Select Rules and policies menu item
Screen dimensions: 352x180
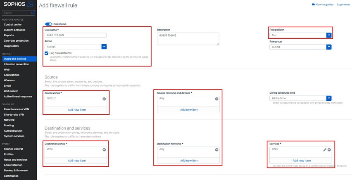pos(19,59)
